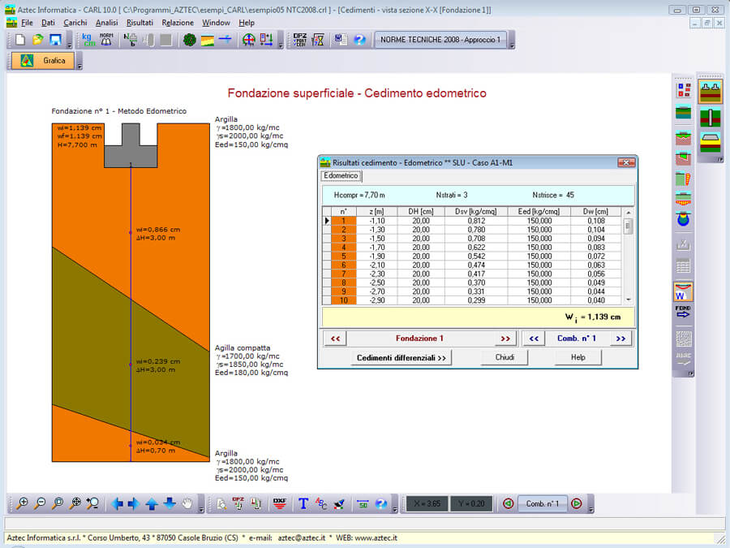Toggle the Grafica view button
This screenshot has height=548, width=730.
pos(41,61)
